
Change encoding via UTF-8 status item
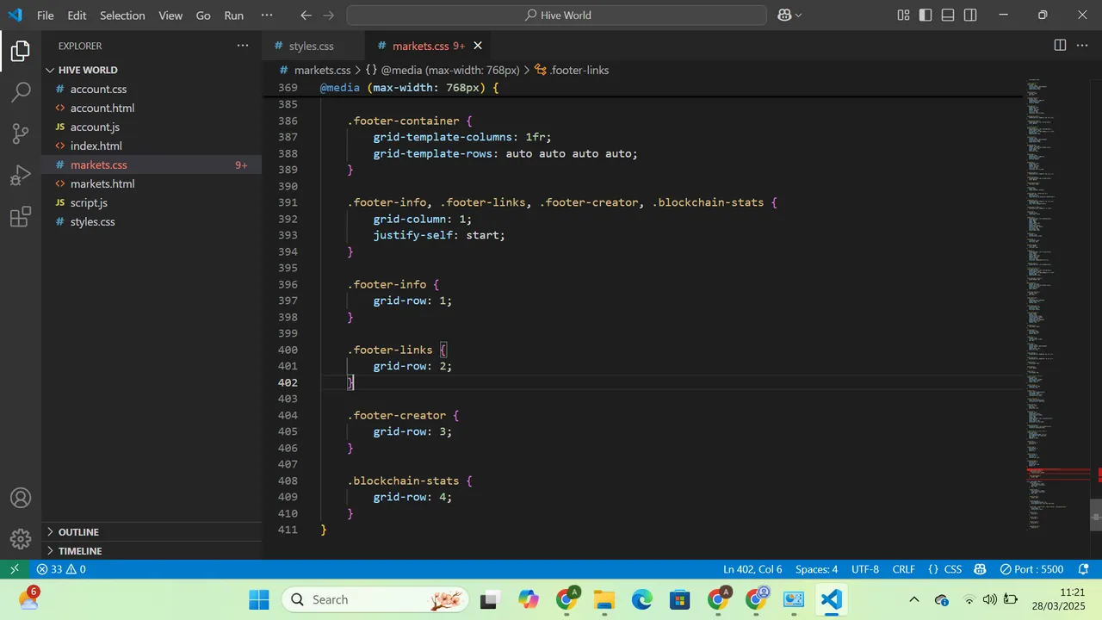[x=865, y=569]
